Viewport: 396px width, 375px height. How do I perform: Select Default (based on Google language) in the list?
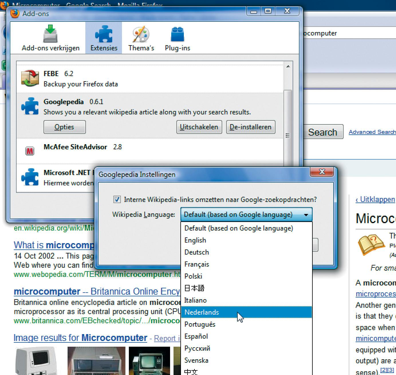[246, 228]
